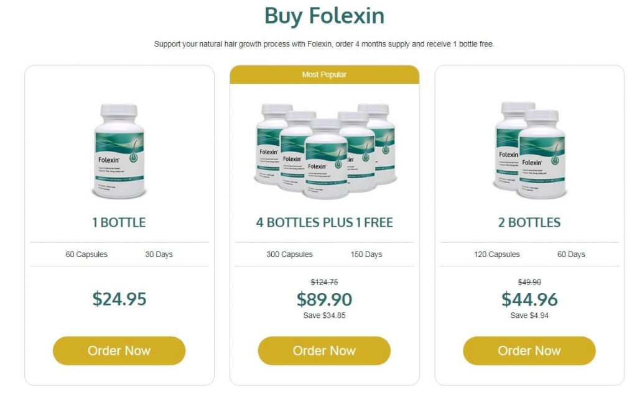Click Order Now under 4 Bottles Plus 1 Free
The image size is (637, 398).
pyautogui.click(x=324, y=351)
